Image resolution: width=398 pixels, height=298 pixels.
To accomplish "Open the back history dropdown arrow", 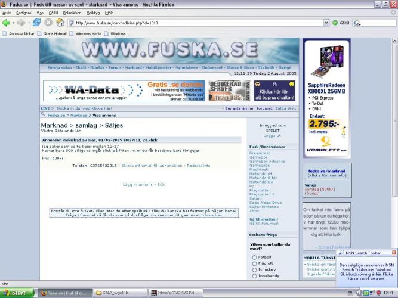I will pyautogui.click(x=14, y=23).
